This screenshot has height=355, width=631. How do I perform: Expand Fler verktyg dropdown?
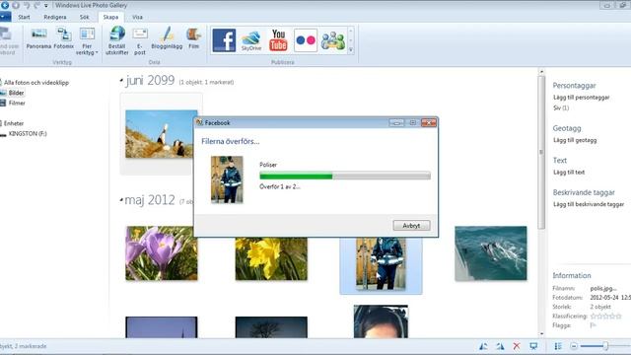87,41
